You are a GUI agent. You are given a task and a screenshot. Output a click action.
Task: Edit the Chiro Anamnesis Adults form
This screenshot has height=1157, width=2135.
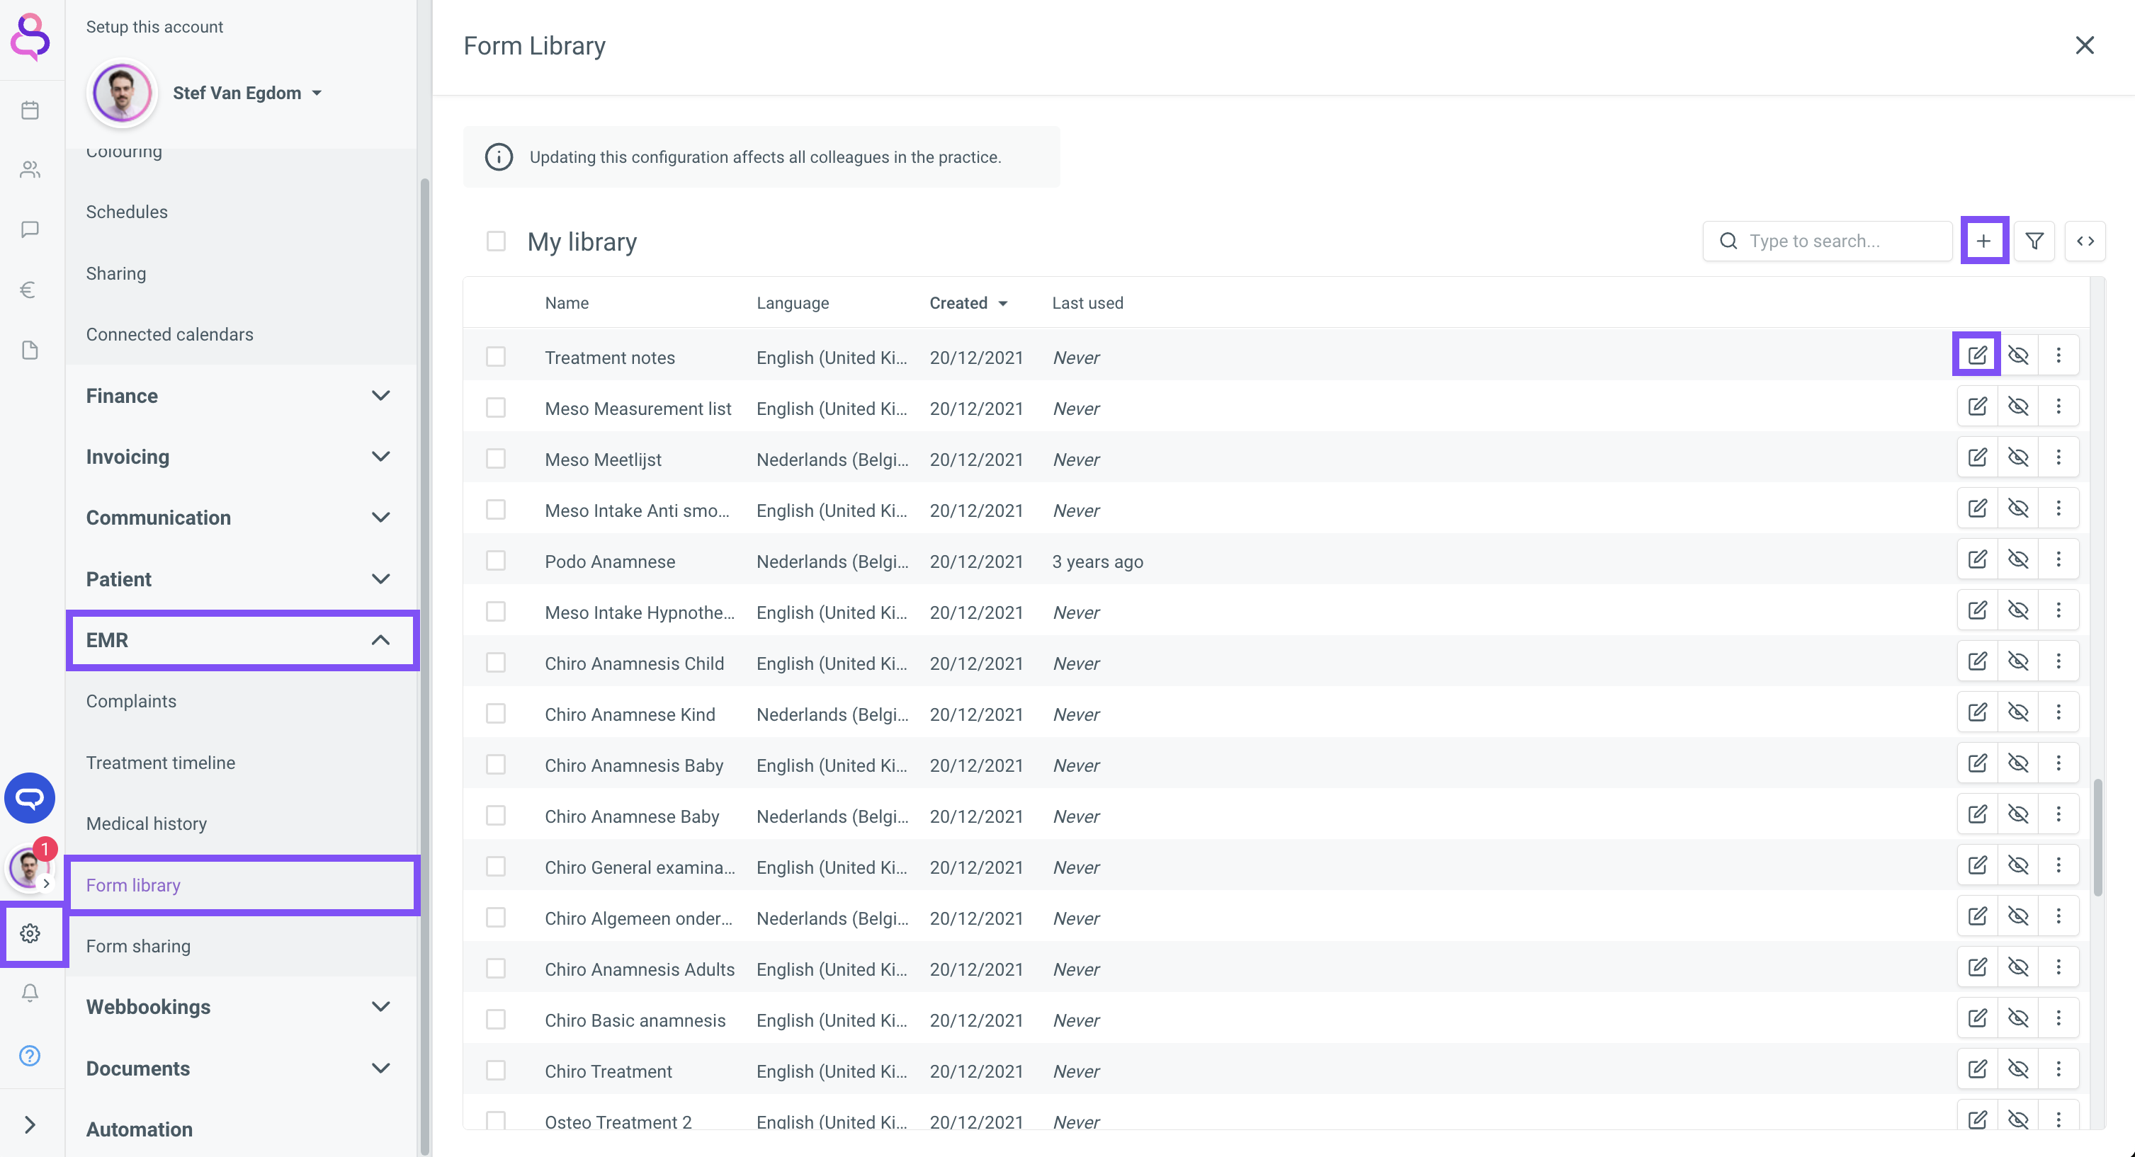point(1978,967)
